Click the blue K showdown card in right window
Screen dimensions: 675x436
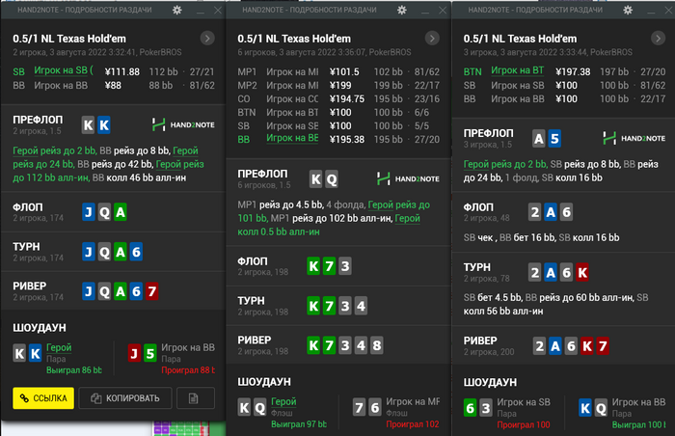(x=585, y=408)
